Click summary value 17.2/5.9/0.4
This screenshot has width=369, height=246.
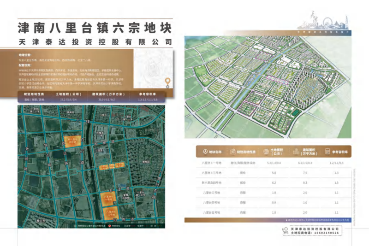(x=68, y=100)
